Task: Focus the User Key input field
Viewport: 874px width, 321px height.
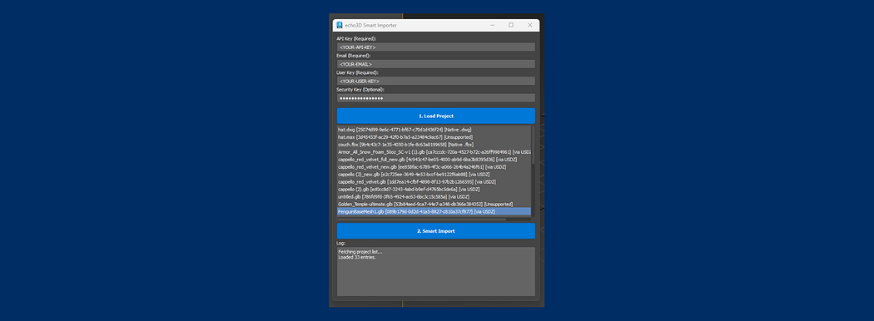Action: click(x=436, y=81)
